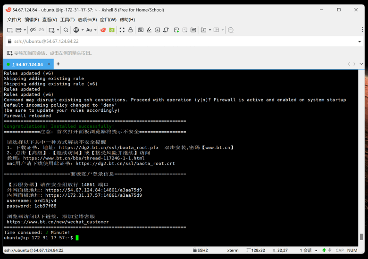Open the session properties icon
The width and height of the screenshot is (368, 259).
(x=51, y=30)
